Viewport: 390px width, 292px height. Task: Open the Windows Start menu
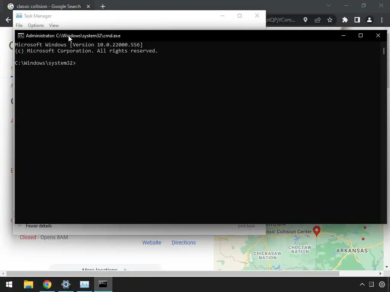click(x=9, y=284)
